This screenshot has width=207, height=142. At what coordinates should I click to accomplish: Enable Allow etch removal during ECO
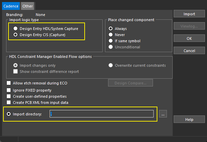(9, 83)
